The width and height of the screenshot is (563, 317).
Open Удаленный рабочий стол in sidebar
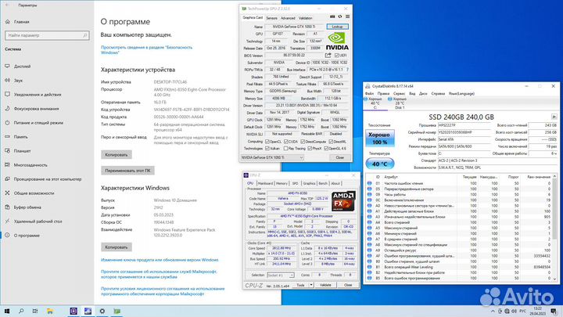[x=38, y=222]
